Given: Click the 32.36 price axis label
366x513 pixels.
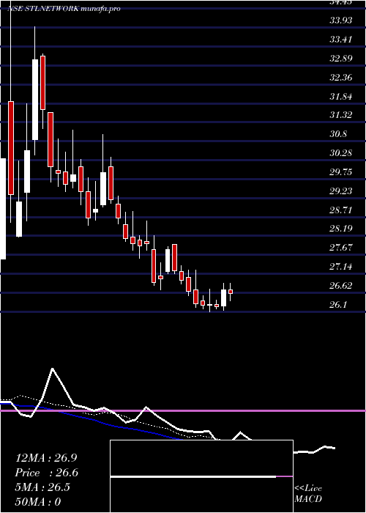Looking at the screenshot, I should coord(341,78).
